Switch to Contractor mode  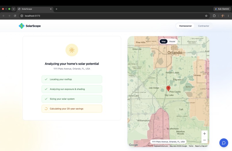[x=204, y=26]
